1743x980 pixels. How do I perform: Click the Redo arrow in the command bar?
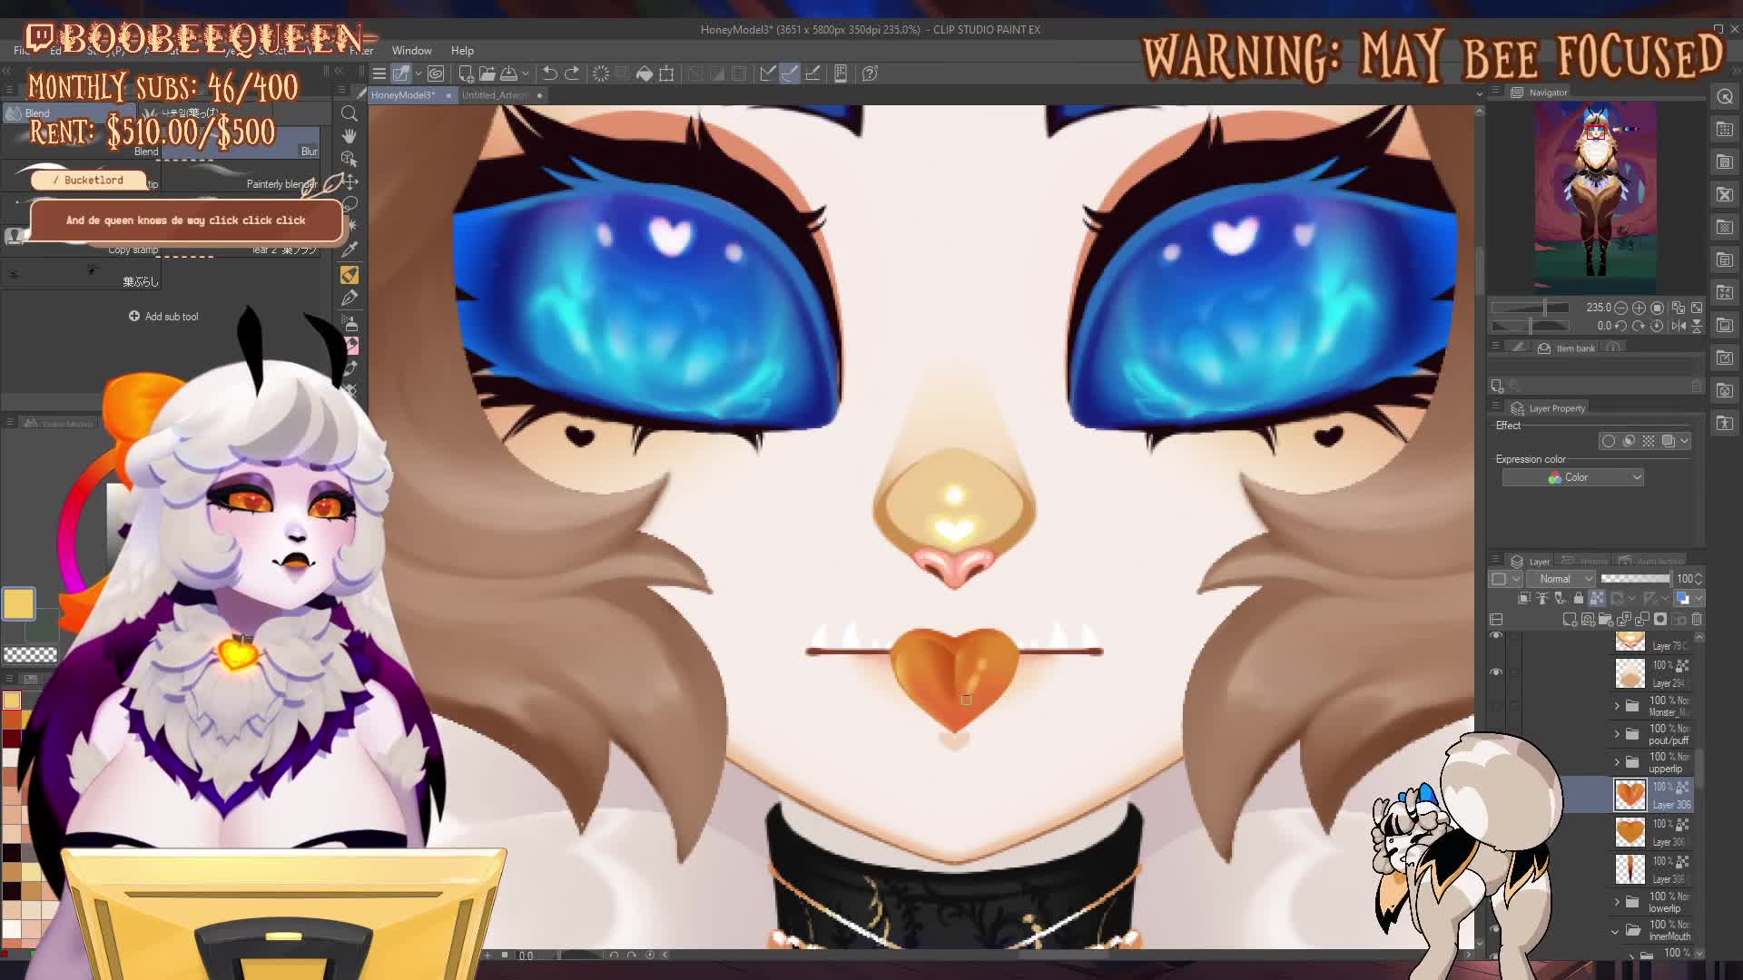tap(572, 73)
